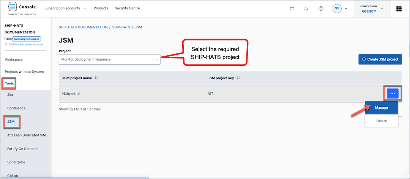This screenshot has width=410, height=179.
Task: Go to SHIP-HATS DOCUMENTATION breadcrumb
Action: point(83,27)
